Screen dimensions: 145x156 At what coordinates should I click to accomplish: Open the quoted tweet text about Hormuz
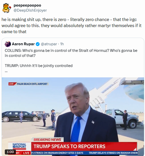click(71, 58)
